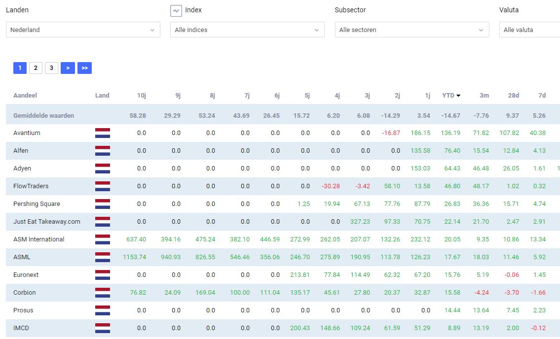Open the Just Eat Takeaway.com stock
Viewport: 560px width, 339px height.
coord(47,222)
